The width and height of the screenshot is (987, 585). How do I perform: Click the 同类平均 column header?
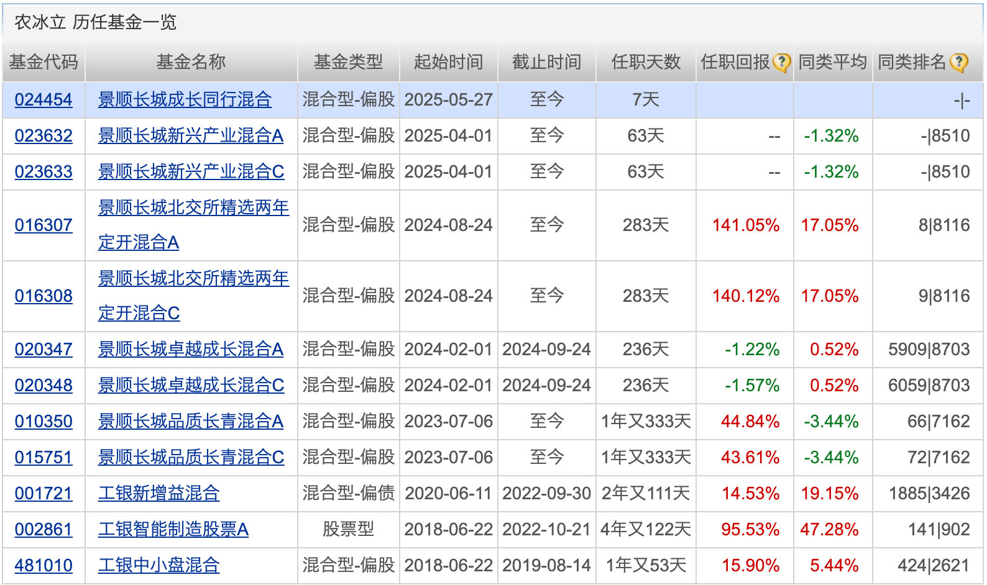click(833, 62)
